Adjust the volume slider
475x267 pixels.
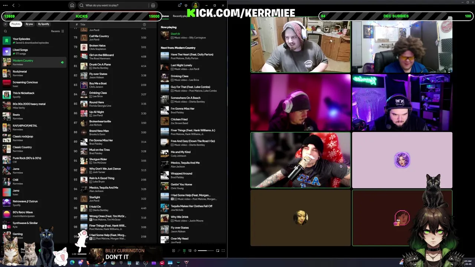(x=205, y=251)
